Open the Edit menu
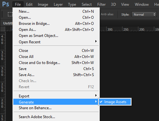 (29, 4)
